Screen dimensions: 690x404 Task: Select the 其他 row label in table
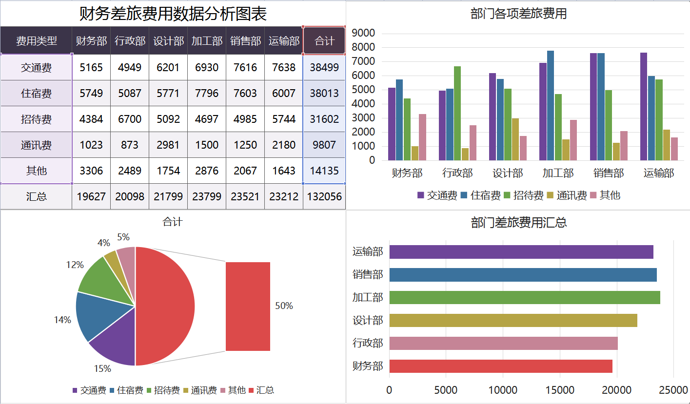36,171
